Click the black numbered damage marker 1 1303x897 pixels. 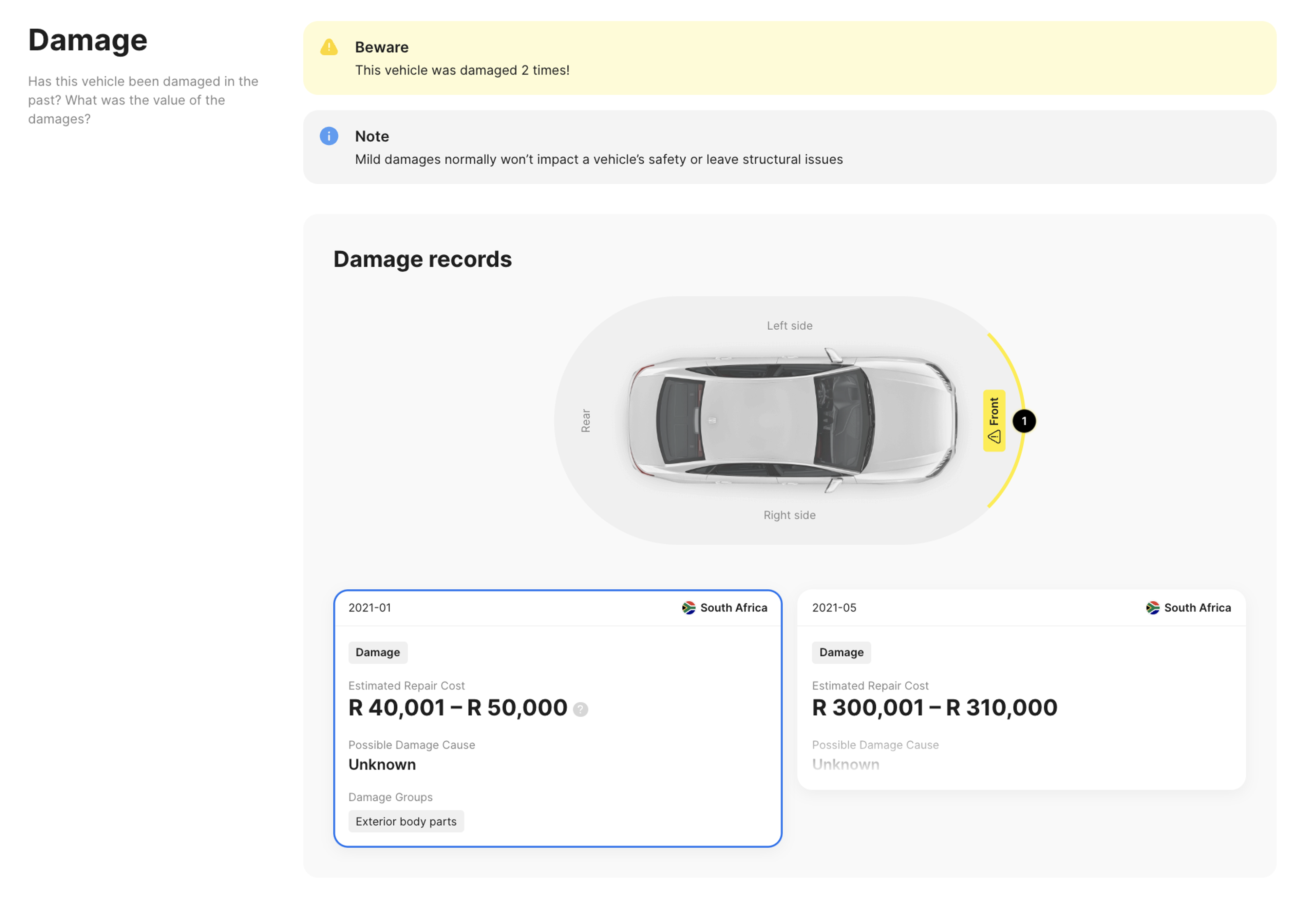pos(1024,421)
